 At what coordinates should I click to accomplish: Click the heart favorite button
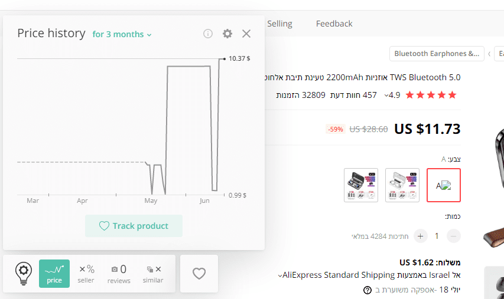coord(199,274)
